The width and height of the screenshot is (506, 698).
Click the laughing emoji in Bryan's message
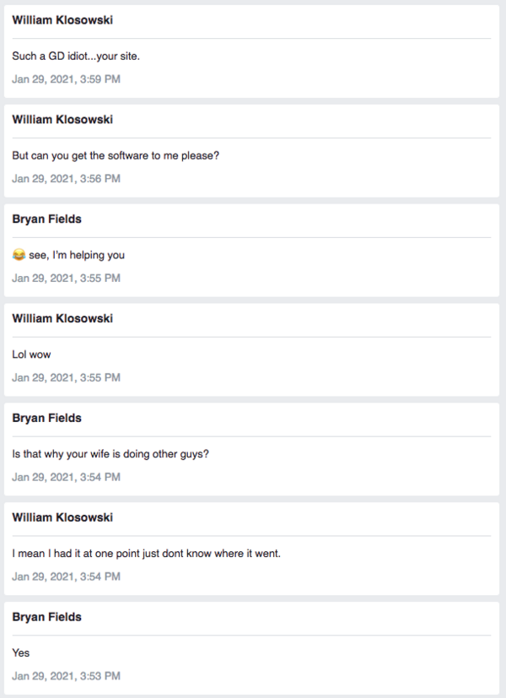[x=19, y=255]
